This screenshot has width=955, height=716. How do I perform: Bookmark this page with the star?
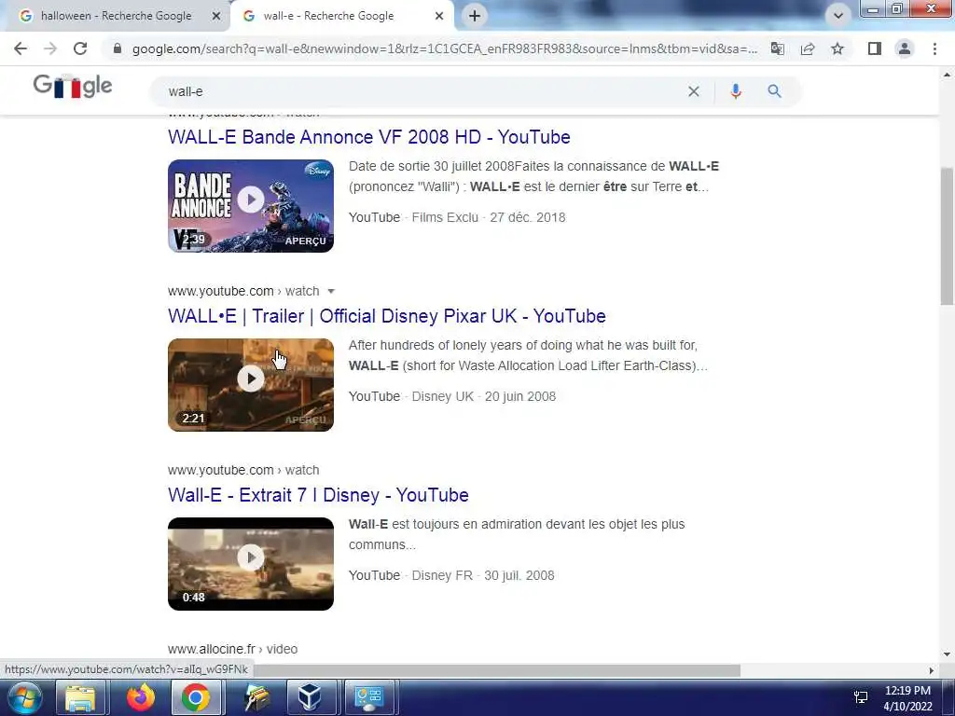tap(838, 48)
